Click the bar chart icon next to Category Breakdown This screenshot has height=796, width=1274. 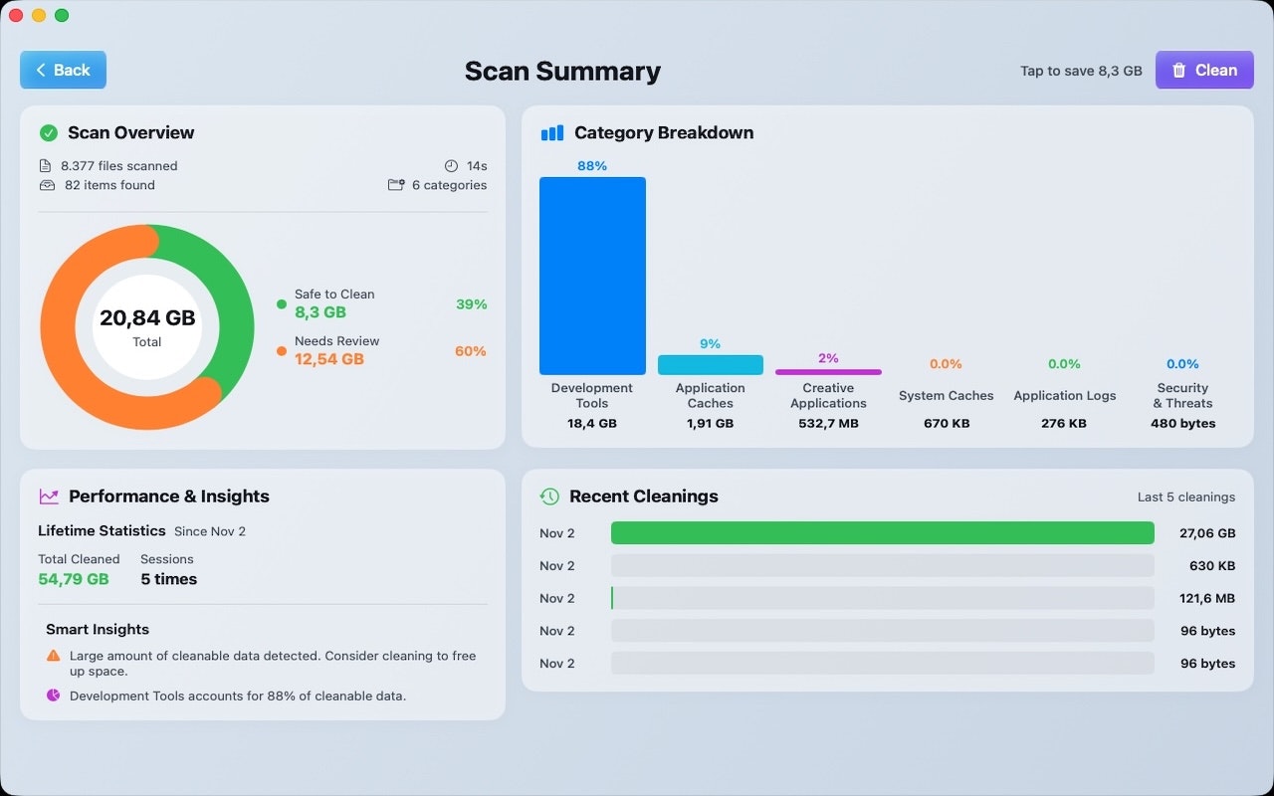point(551,132)
